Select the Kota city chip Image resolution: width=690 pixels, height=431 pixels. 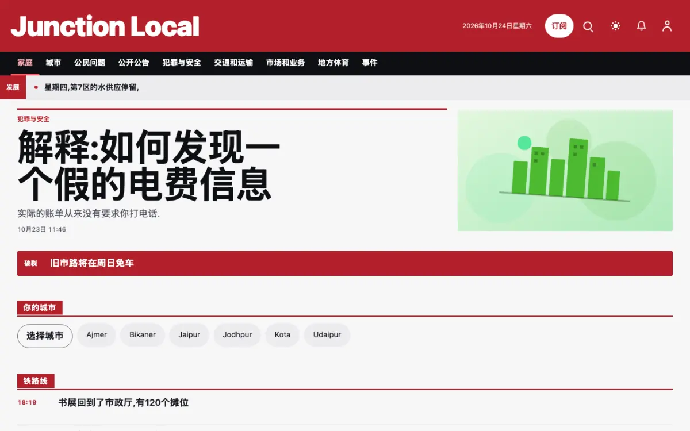point(282,335)
